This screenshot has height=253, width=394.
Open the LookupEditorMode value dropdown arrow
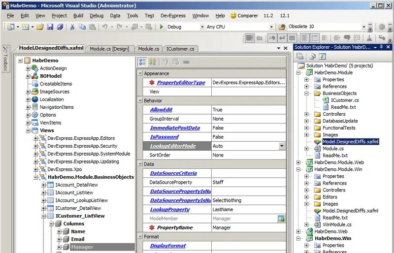pos(282,146)
